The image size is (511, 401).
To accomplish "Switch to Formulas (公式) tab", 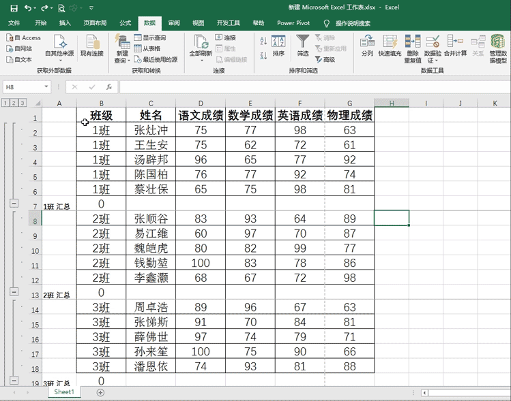I will tap(125, 23).
